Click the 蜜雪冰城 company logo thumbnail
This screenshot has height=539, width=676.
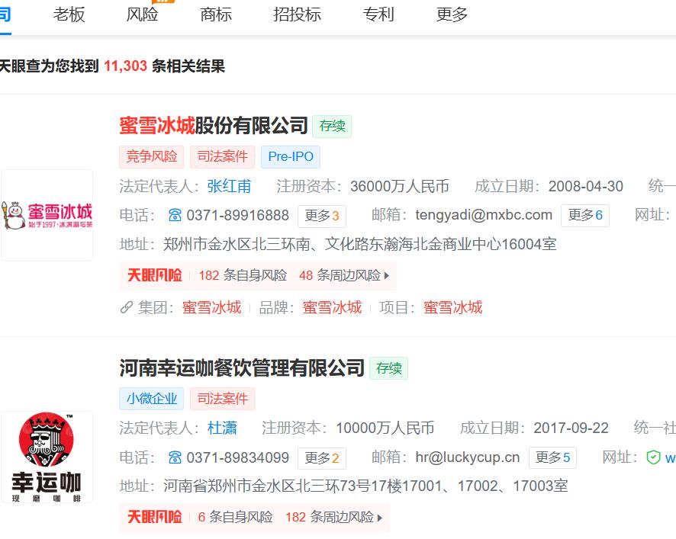coord(47,215)
